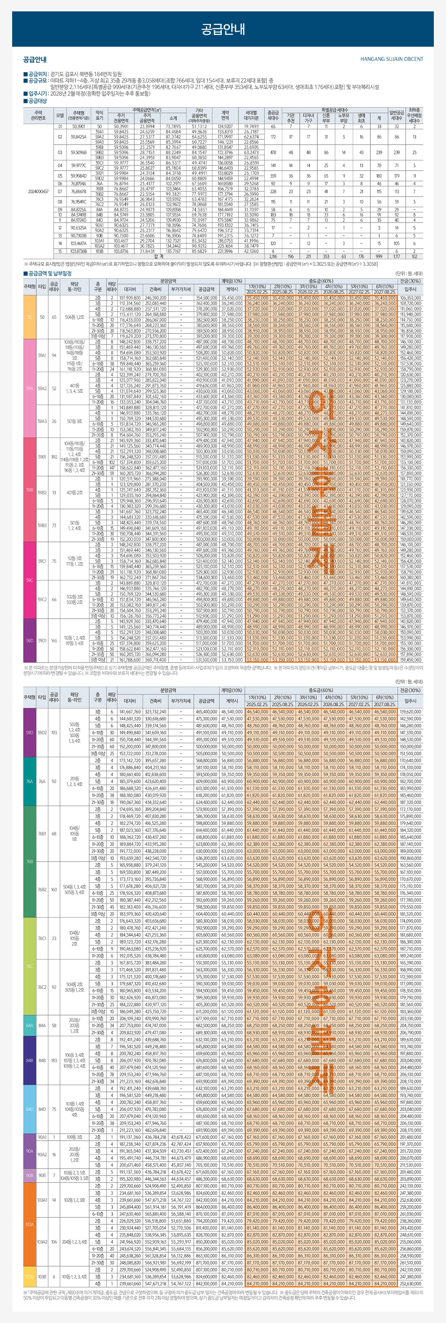Click general supply total 1,117
The image size is (446, 1323).
pos(396,256)
